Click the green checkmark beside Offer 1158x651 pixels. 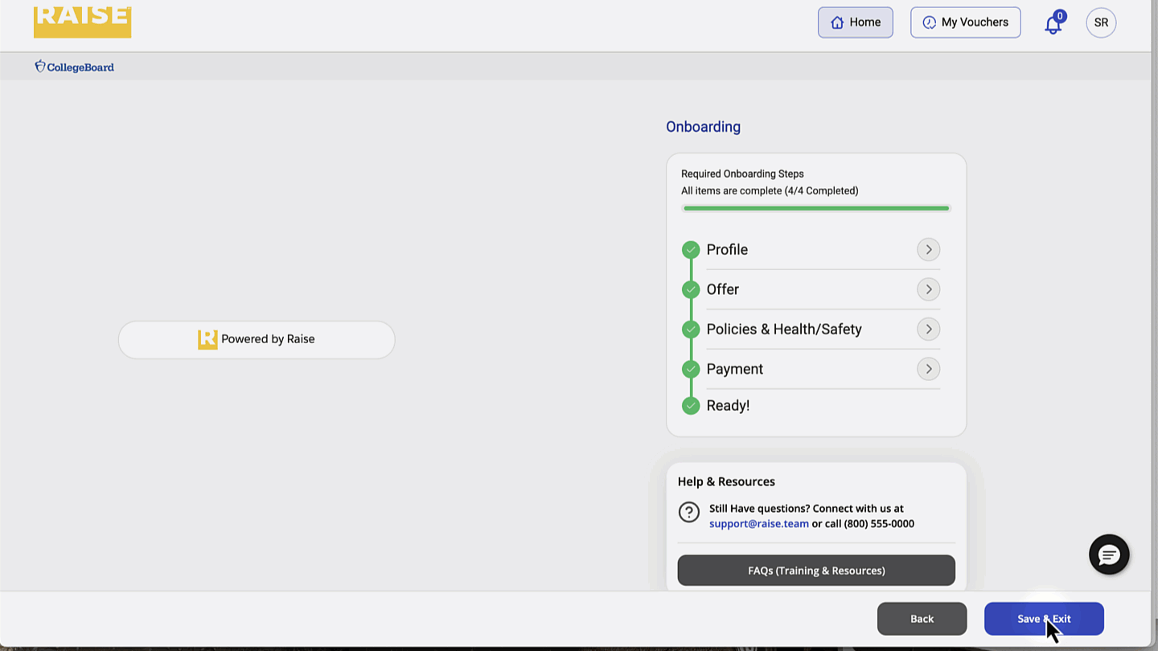691,289
